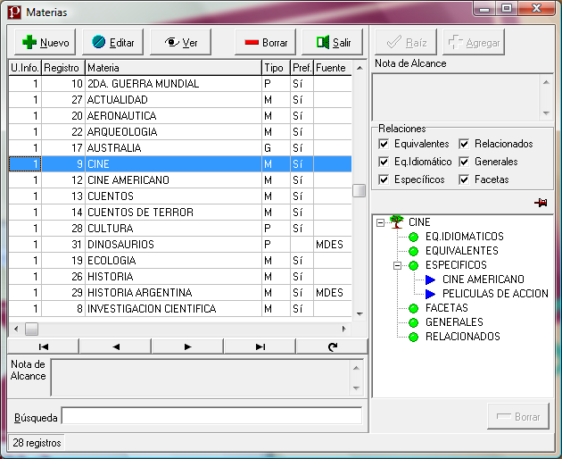The height and width of the screenshot is (459, 562).
Task: Click the Tipo column header
Action: coord(275,68)
